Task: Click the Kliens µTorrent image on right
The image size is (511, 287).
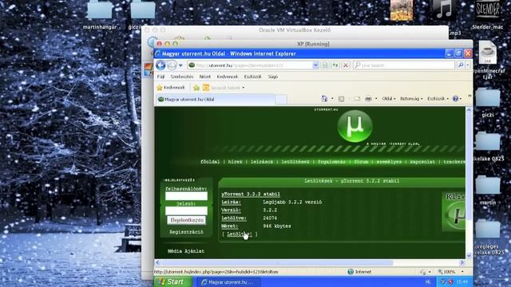Action: click(x=454, y=211)
